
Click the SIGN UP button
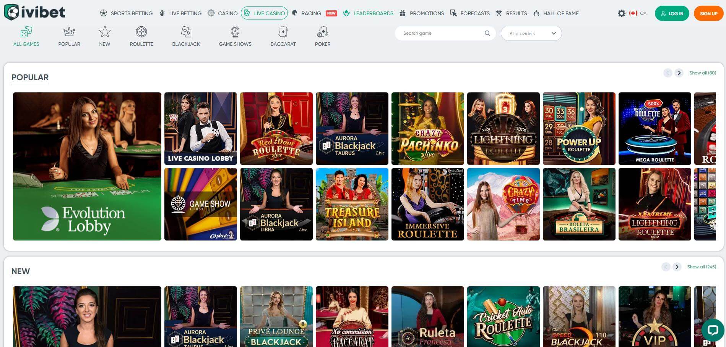click(x=708, y=13)
